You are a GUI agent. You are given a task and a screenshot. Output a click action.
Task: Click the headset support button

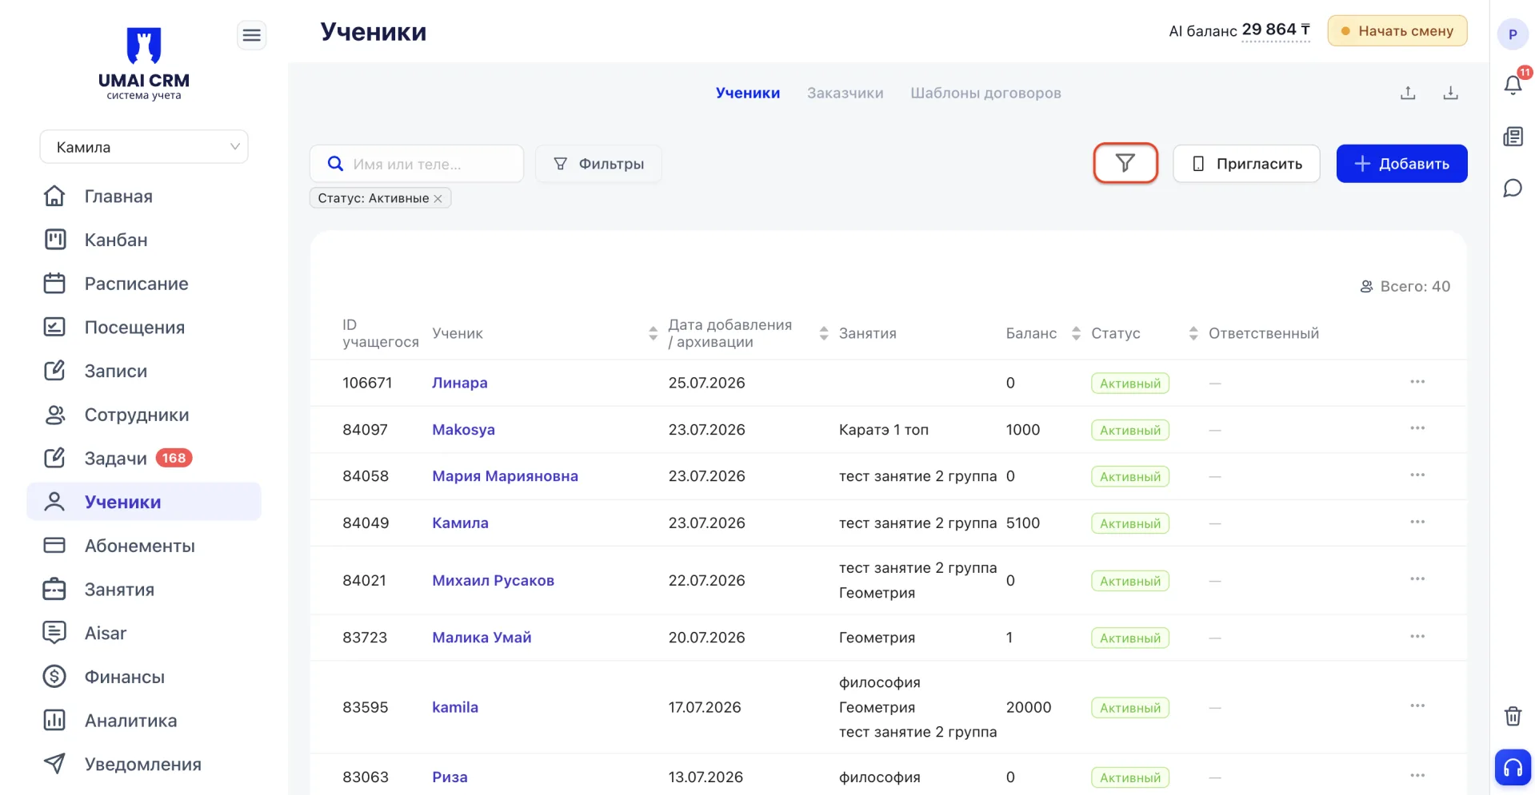[1513, 768]
